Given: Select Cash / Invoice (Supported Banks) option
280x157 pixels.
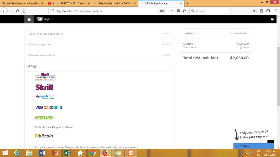Looking at the screenshot, I should click(x=32, y=127).
